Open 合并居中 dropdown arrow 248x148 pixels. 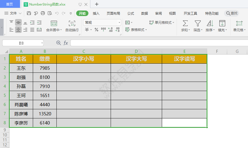point(61,30)
